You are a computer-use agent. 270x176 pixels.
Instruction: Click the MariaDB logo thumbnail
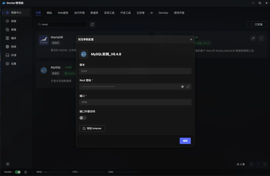tap(44, 40)
